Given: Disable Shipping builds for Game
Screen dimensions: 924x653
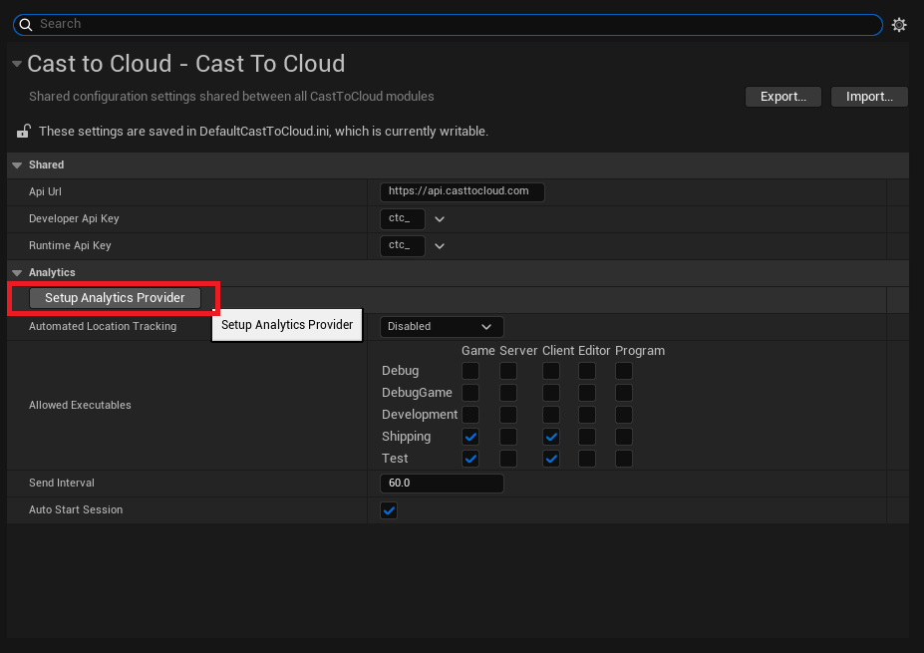Looking at the screenshot, I should tap(469, 436).
